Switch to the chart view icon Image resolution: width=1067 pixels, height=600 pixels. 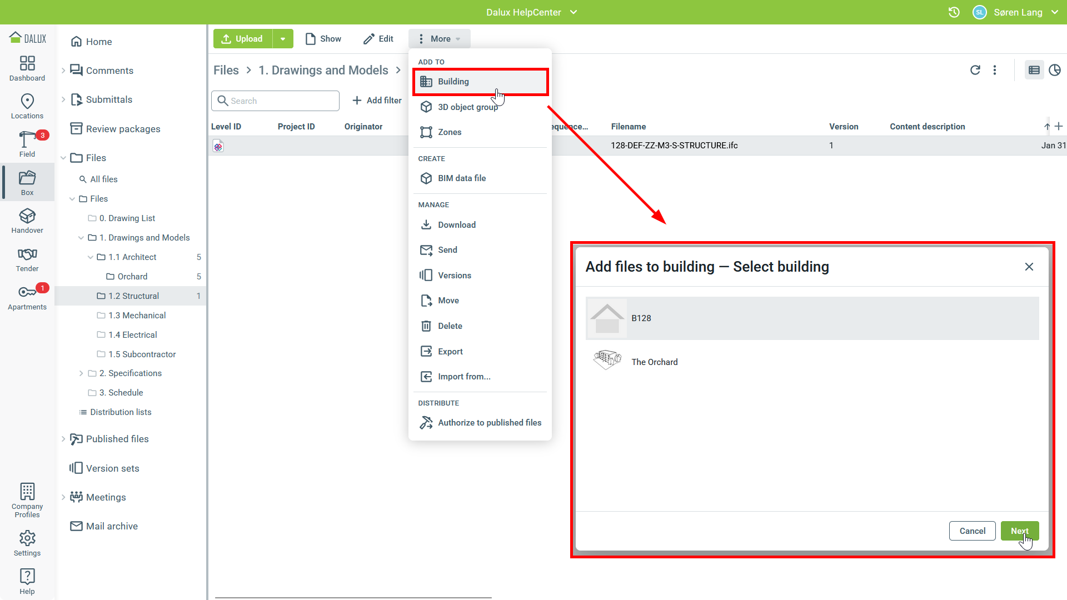(1054, 70)
